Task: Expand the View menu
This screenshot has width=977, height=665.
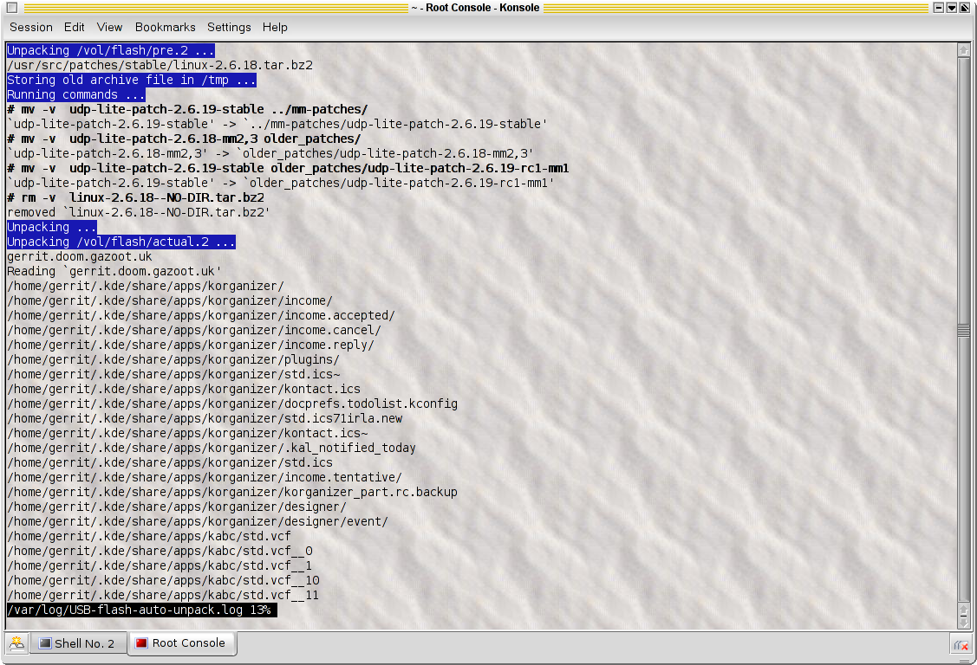Action: pyautogui.click(x=109, y=28)
